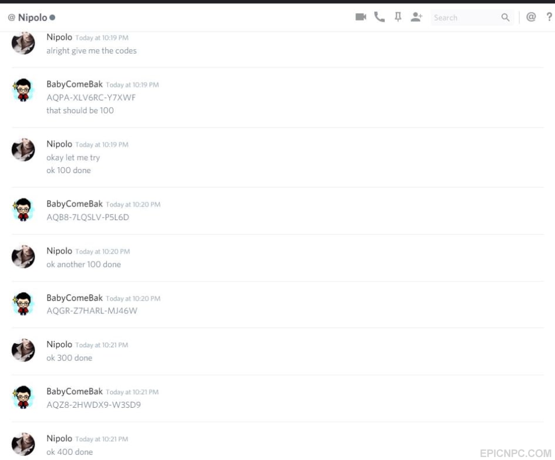Open recent mentions with the @ icon at the header's right
The height and width of the screenshot is (460, 555).
(x=531, y=17)
